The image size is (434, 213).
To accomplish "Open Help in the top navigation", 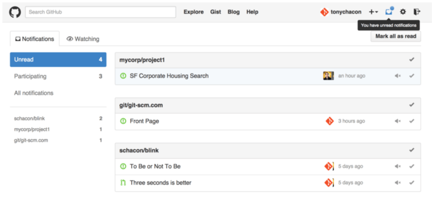I will click(252, 12).
